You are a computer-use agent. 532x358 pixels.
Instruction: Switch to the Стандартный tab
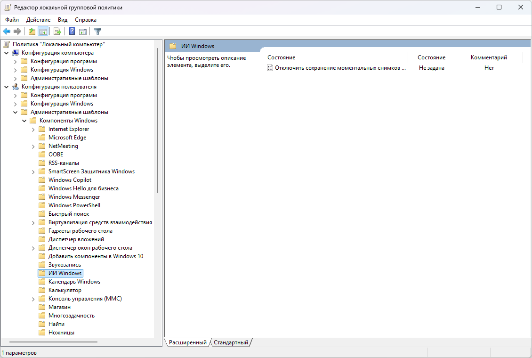[231, 342]
